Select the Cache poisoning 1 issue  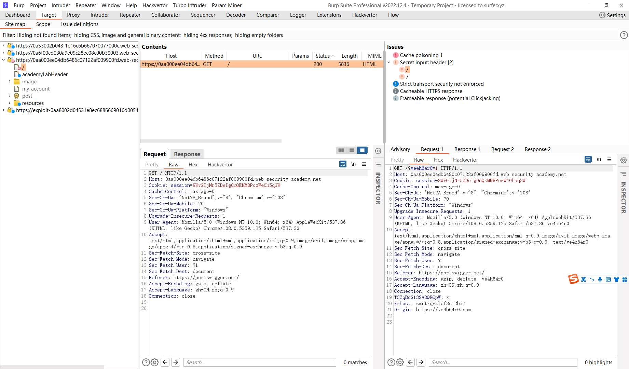point(421,55)
